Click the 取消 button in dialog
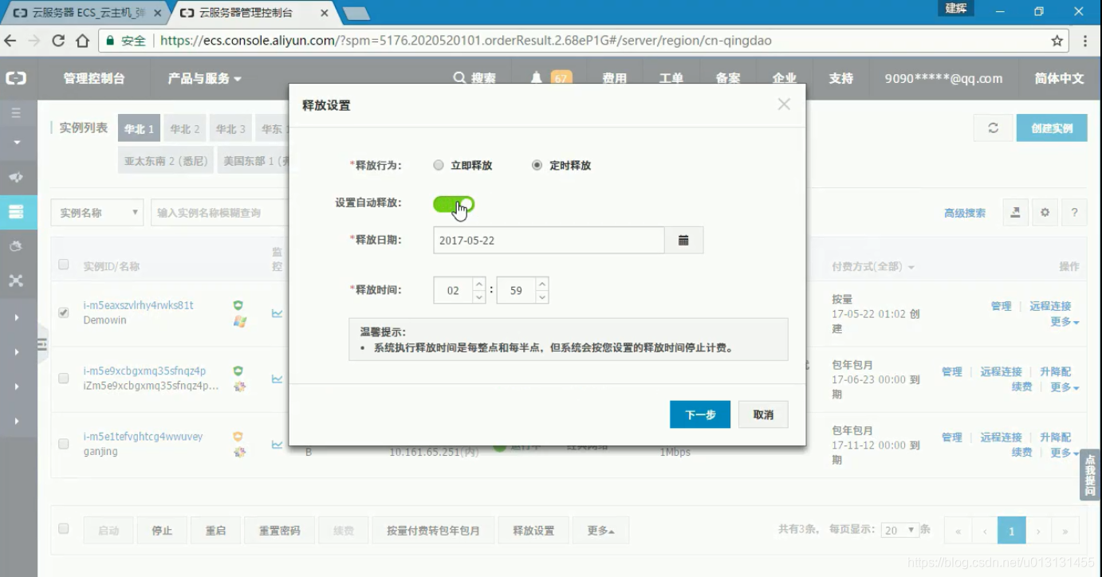1102x577 pixels. (x=763, y=414)
